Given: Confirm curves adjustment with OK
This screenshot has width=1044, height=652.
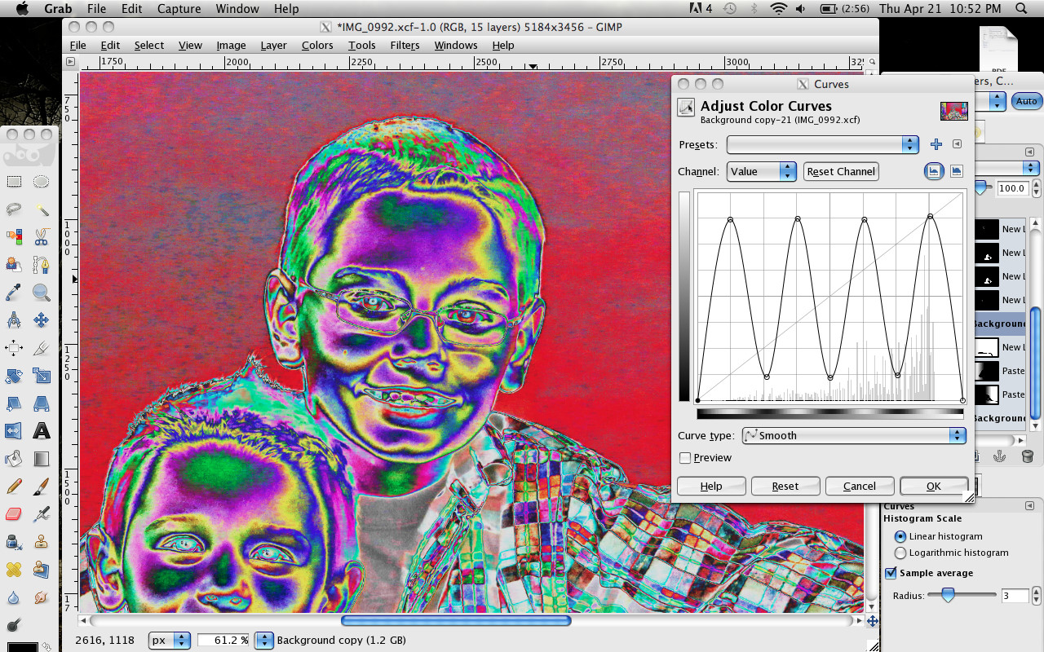Looking at the screenshot, I should tap(932, 486).
